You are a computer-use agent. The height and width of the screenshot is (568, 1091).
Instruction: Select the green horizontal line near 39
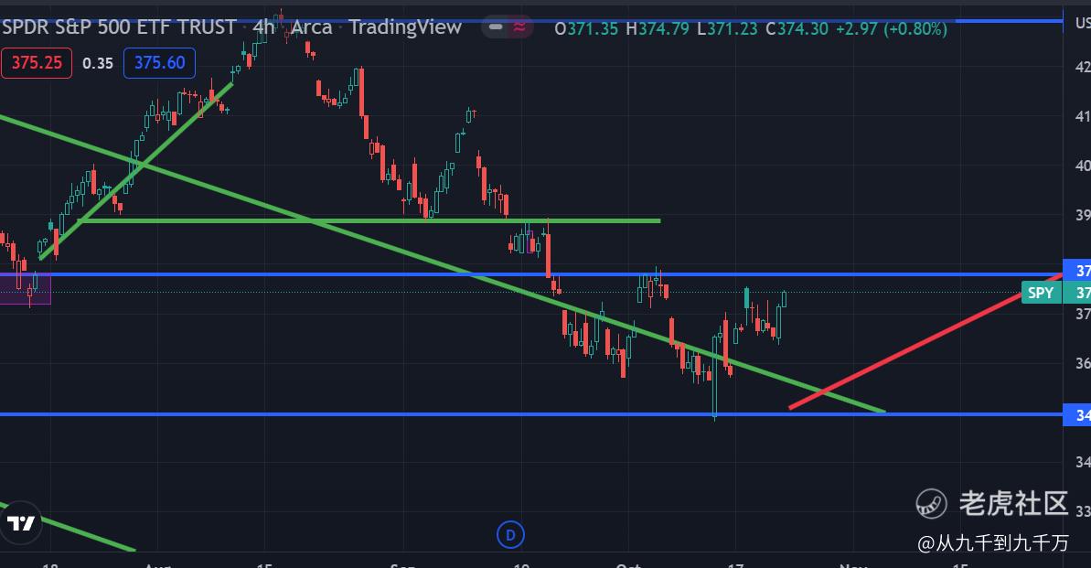pos(369,221)
